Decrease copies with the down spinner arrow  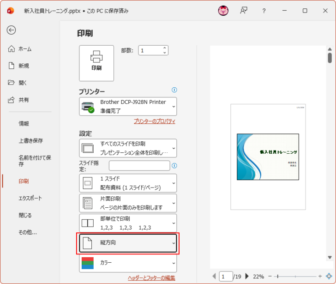point(165,53)
